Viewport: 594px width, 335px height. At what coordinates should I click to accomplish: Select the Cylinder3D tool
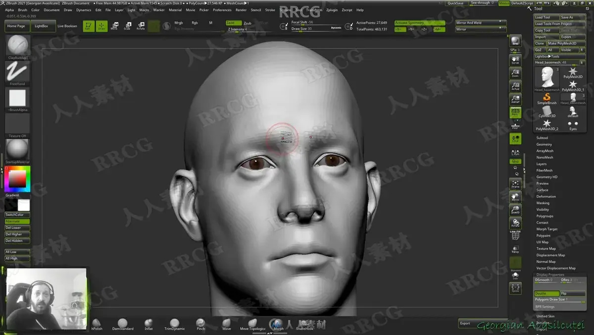547,112
